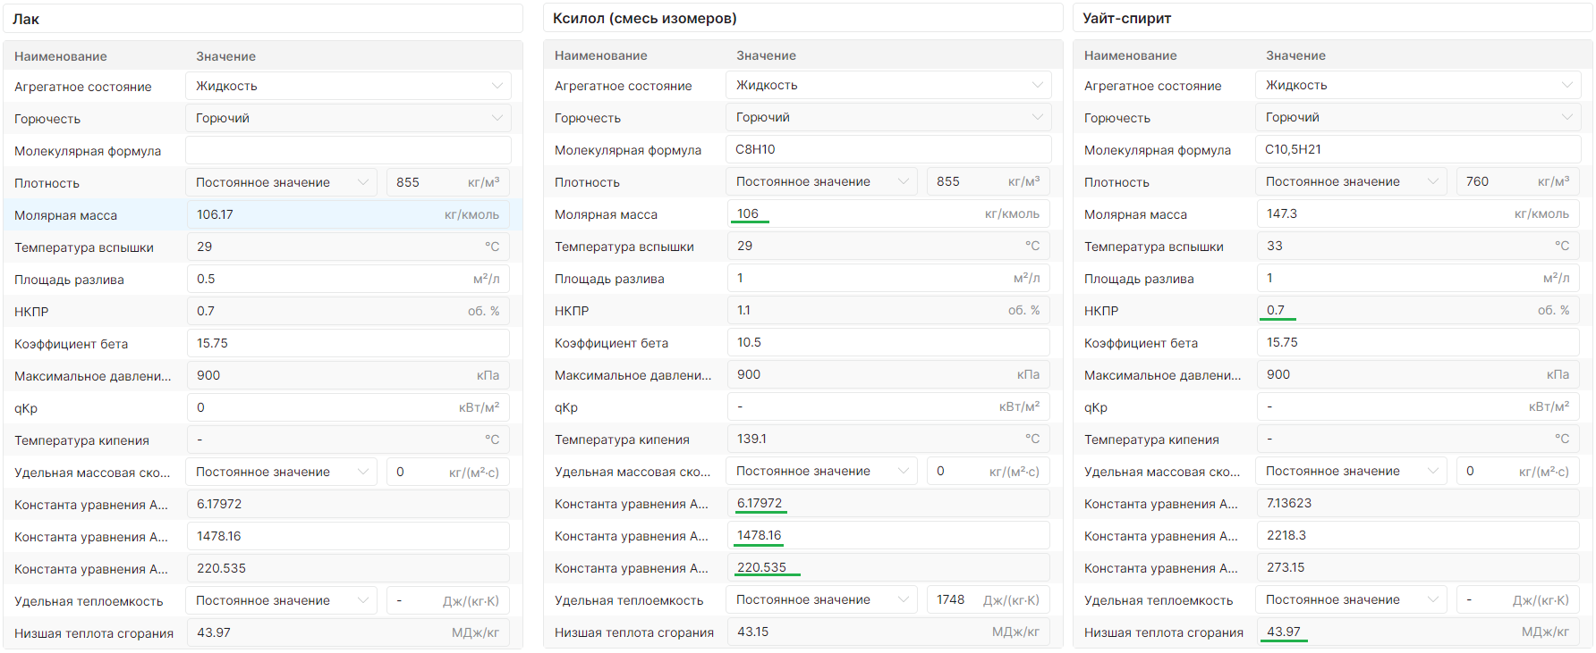Edit qKp field in Лак panel
Screen dimensions: 1596x653
pyautogui.click(x=348, y=407)
